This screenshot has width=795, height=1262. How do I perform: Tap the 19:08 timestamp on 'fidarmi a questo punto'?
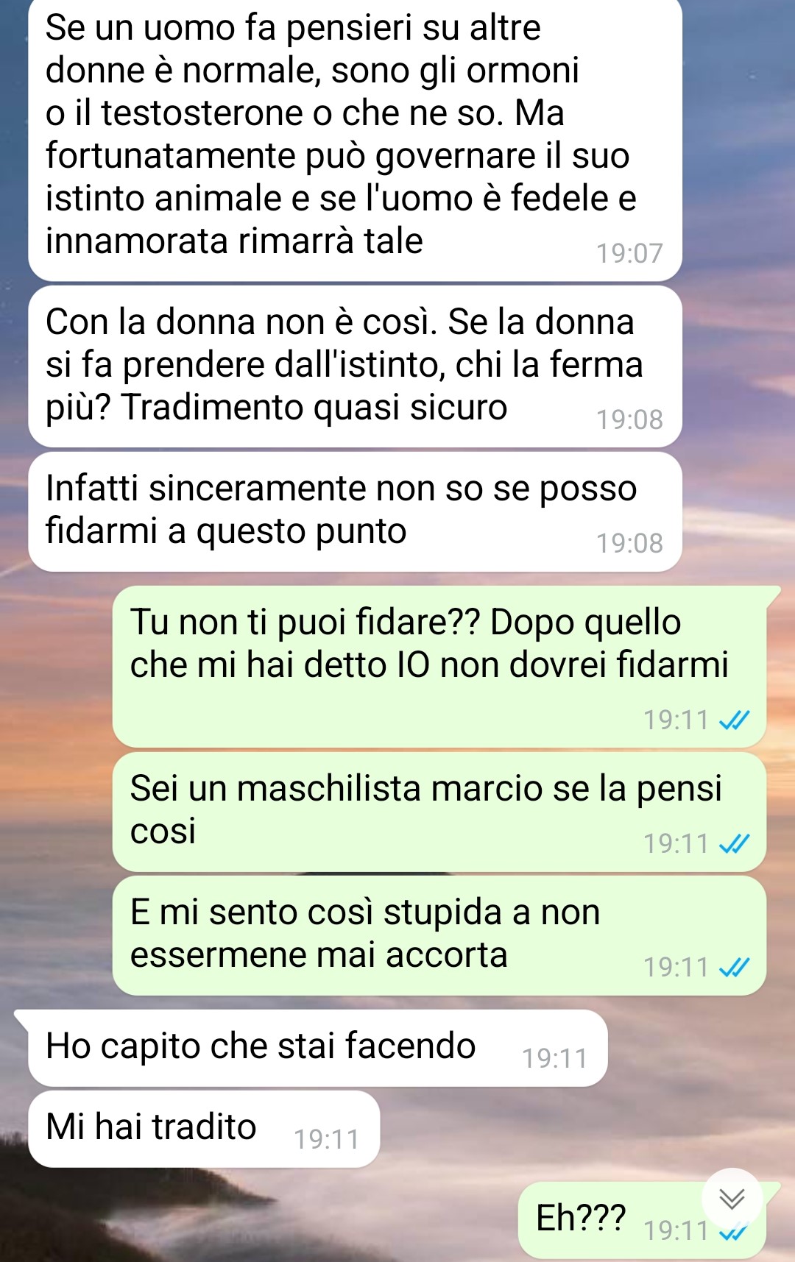click(x=629, y=543)
